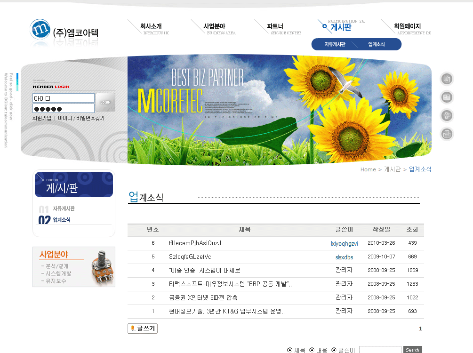The width and height of the screenshot is (473, 353).
Task: Select the 글쓴이 search radio button
Action: click(x=334, y=350)
